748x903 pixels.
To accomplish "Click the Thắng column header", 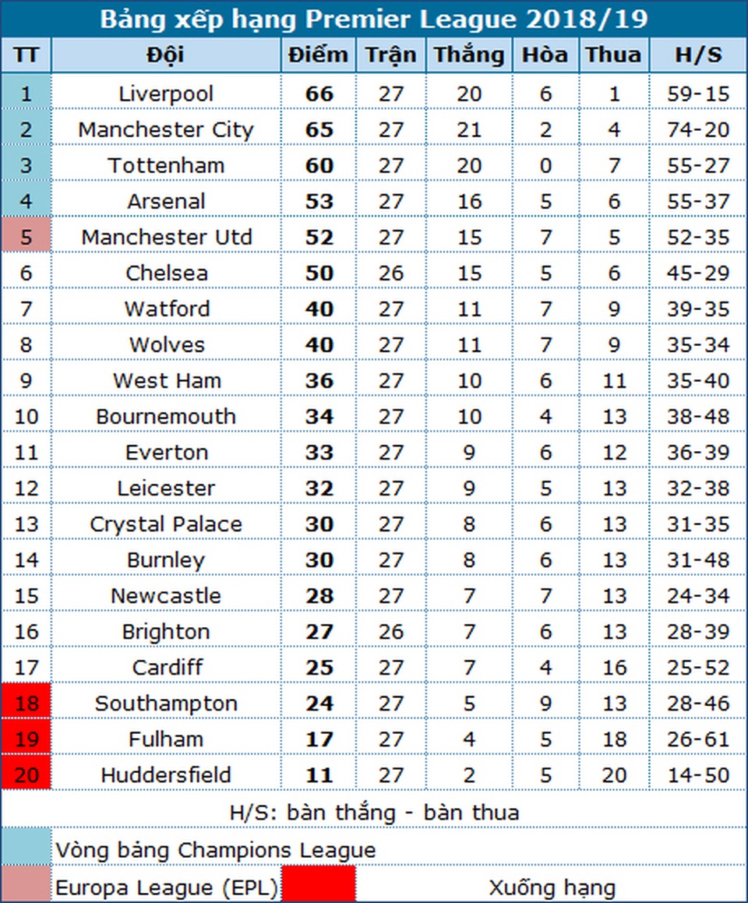I will (468, 55).
